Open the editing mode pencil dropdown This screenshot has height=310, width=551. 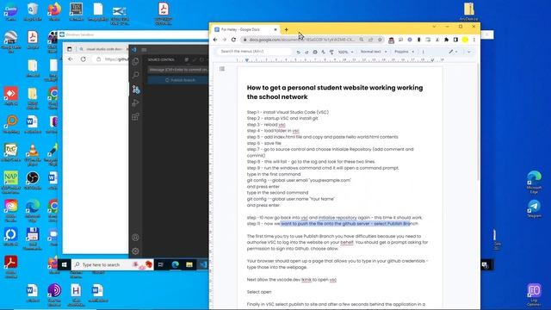pos(454,52)
